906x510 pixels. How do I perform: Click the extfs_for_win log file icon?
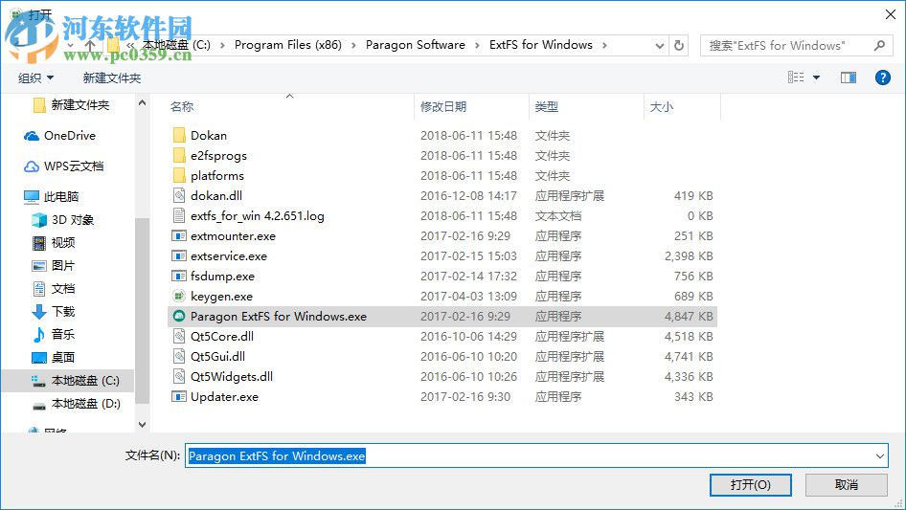pos(179,215)
